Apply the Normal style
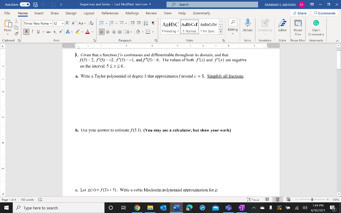The height and width of the screenshot is (213, 341). (189, 27)
